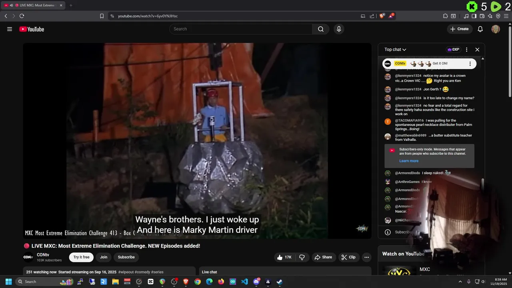Open the CONtv channel name link
512x288 pixels.
[x=43, y=255]
